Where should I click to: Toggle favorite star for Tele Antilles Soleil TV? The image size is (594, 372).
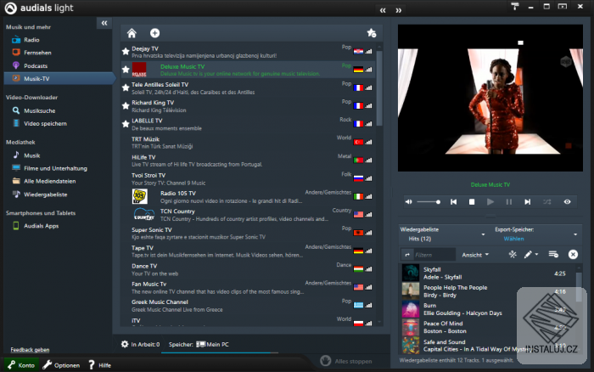coord(126,87)
